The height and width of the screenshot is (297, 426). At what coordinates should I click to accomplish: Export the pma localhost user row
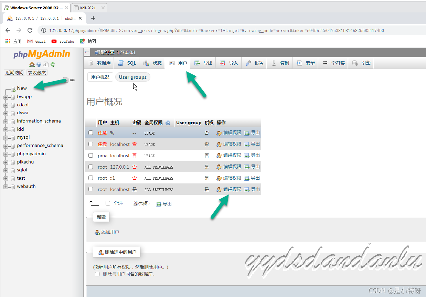(x=252, y=156)
